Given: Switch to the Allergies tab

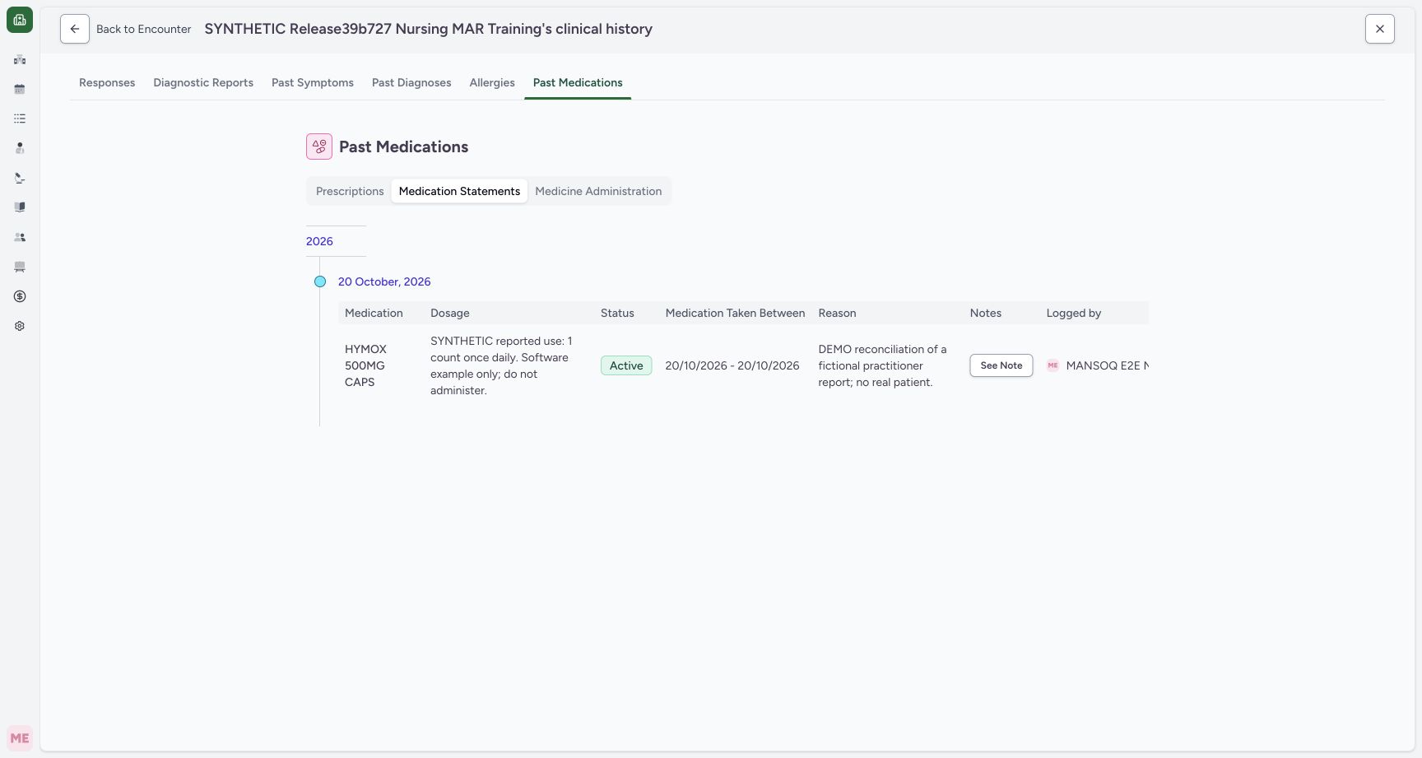Looking at the screenshot, I should click(x=492, y=82).
